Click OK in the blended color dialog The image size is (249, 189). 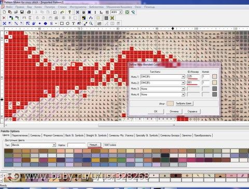pyautogui.click(x=156, y=111)
